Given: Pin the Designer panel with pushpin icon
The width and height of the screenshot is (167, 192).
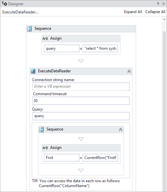Looking at the screenshot, I should click(158, 4).
